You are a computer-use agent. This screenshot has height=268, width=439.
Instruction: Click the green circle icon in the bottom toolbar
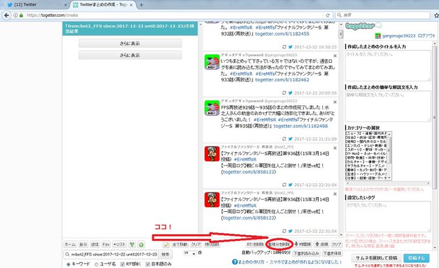pos(141,245)
